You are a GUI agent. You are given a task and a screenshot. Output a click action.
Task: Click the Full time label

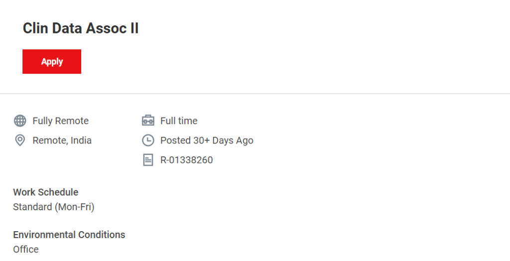[178, 121]
